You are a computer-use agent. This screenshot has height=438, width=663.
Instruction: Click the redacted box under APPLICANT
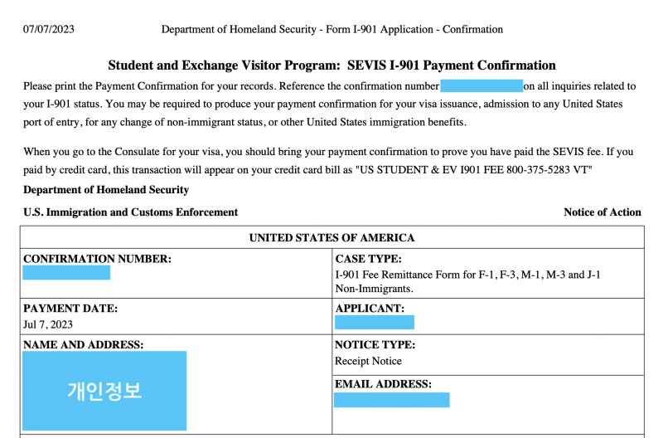tap(374, 323)
